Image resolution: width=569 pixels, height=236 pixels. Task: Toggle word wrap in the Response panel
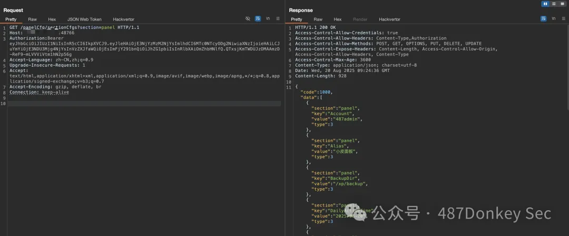[x=543, y=18]
